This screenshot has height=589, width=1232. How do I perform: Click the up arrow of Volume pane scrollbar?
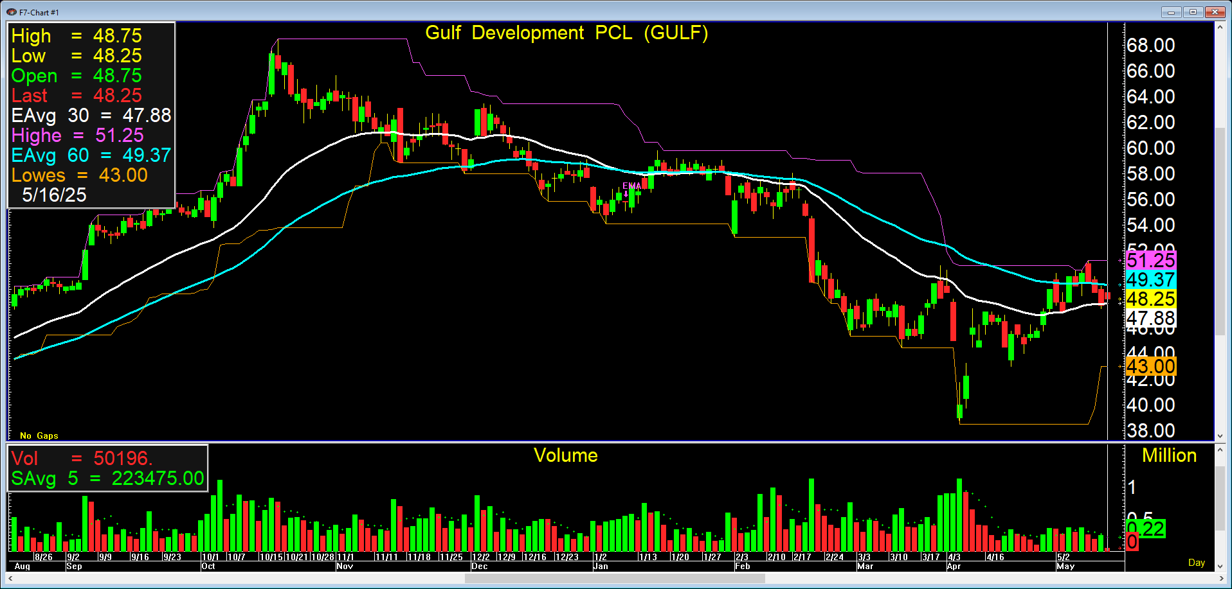click(1220, 450)
